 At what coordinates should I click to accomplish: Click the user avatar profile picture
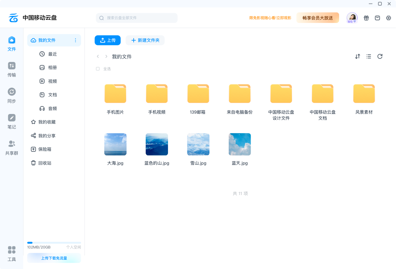click(352, 17)
